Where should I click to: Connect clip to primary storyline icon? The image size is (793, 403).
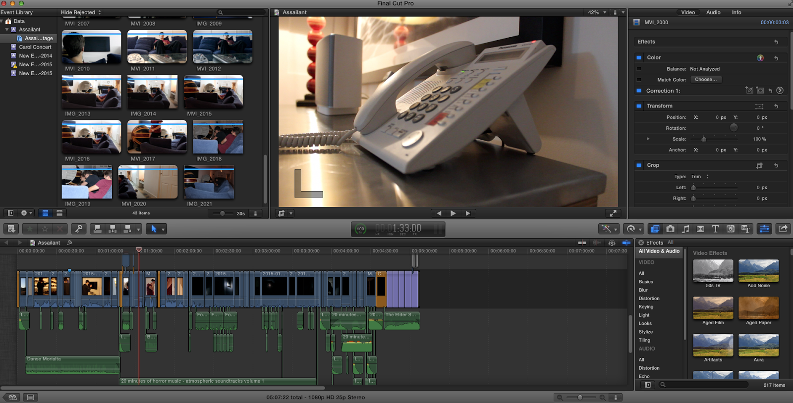pos(98,229)
